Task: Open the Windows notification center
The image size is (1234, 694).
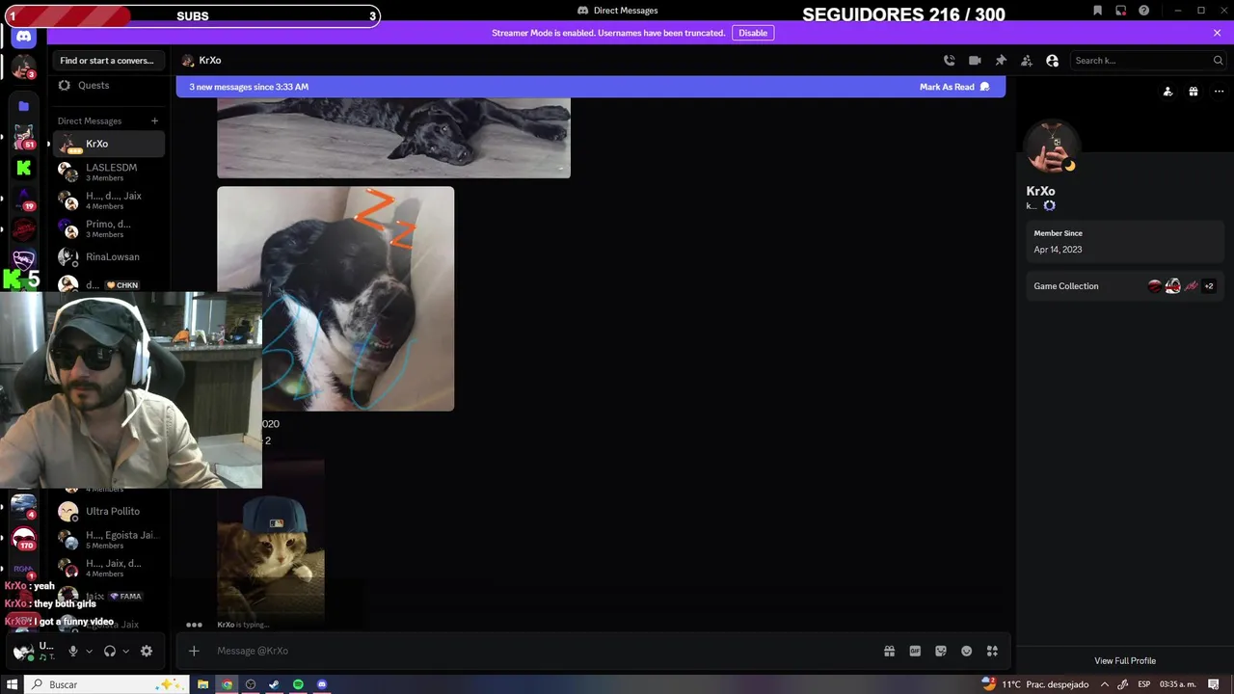Action: (x=1214, y=684)
